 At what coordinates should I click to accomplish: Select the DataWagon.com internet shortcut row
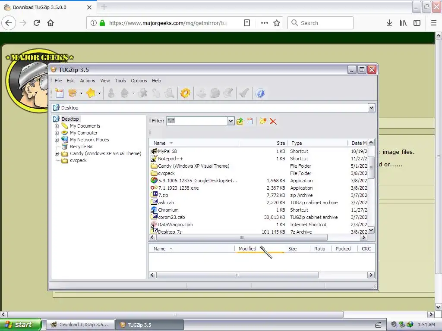click(x=259, y=225)
